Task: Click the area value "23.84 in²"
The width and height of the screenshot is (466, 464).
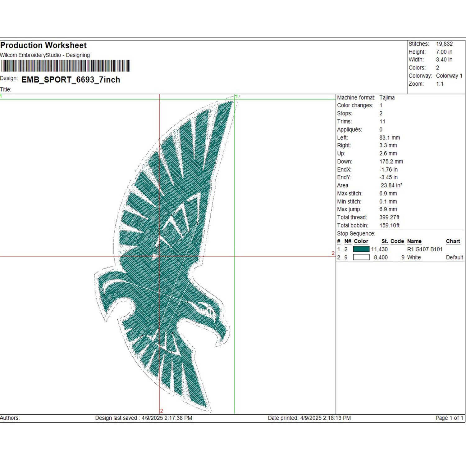Action: (x=391, y=185)
